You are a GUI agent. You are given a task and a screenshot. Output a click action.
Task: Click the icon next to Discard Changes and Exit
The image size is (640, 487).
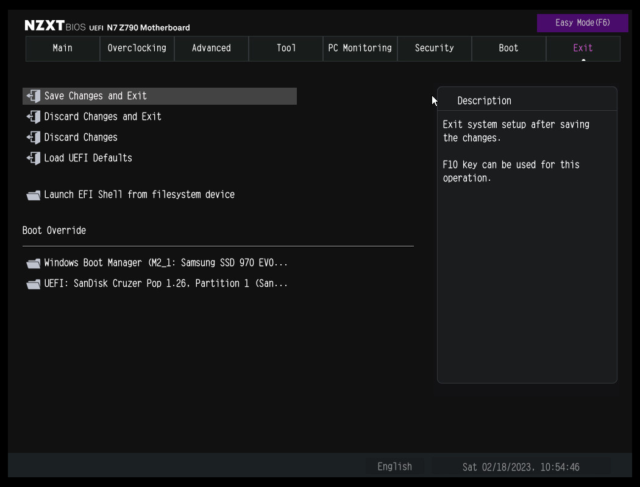click(34, 117)
